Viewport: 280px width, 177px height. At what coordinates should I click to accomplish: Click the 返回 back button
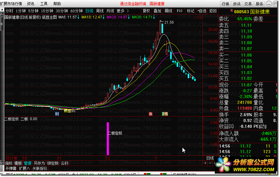213,11
